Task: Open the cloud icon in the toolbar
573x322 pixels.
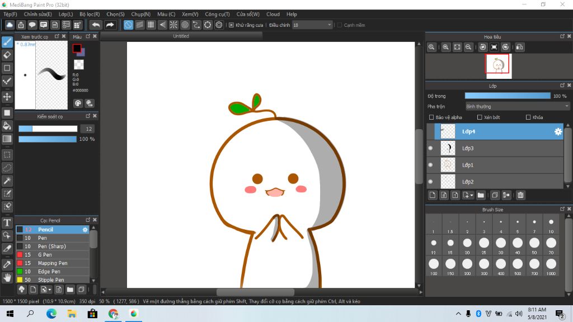Action: [10, 25]
